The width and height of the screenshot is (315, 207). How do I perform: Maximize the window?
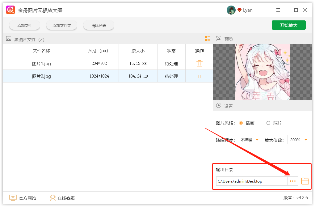click(x=296, y=10)
